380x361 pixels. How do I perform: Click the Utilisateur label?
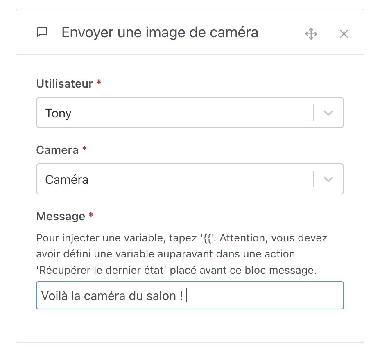[64, 83]
